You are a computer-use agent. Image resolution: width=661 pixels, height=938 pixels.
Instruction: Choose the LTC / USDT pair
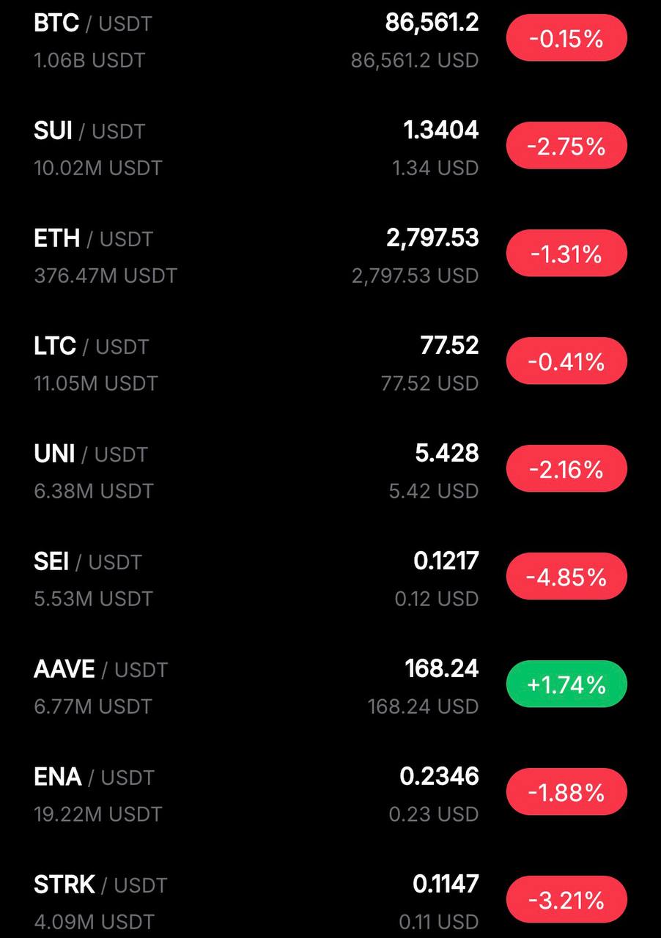pos(91,347)
